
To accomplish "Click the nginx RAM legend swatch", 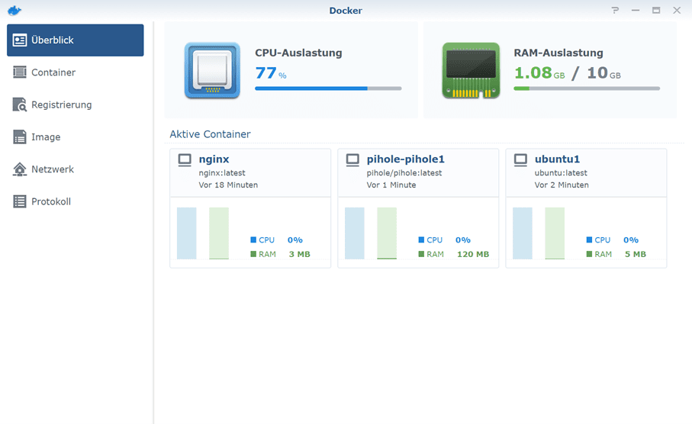I will point(253,254).
